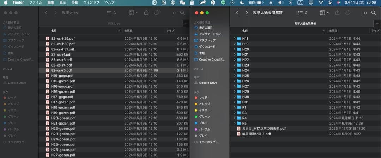
Task: Expand the R5 folder
Action: [235, 124]
